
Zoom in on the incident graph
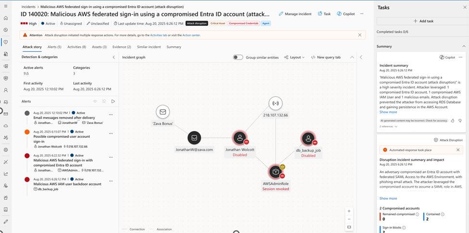coord(349,211)
